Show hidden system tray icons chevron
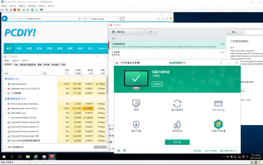The width and height of the screenshot is (263, 165). 224,157
